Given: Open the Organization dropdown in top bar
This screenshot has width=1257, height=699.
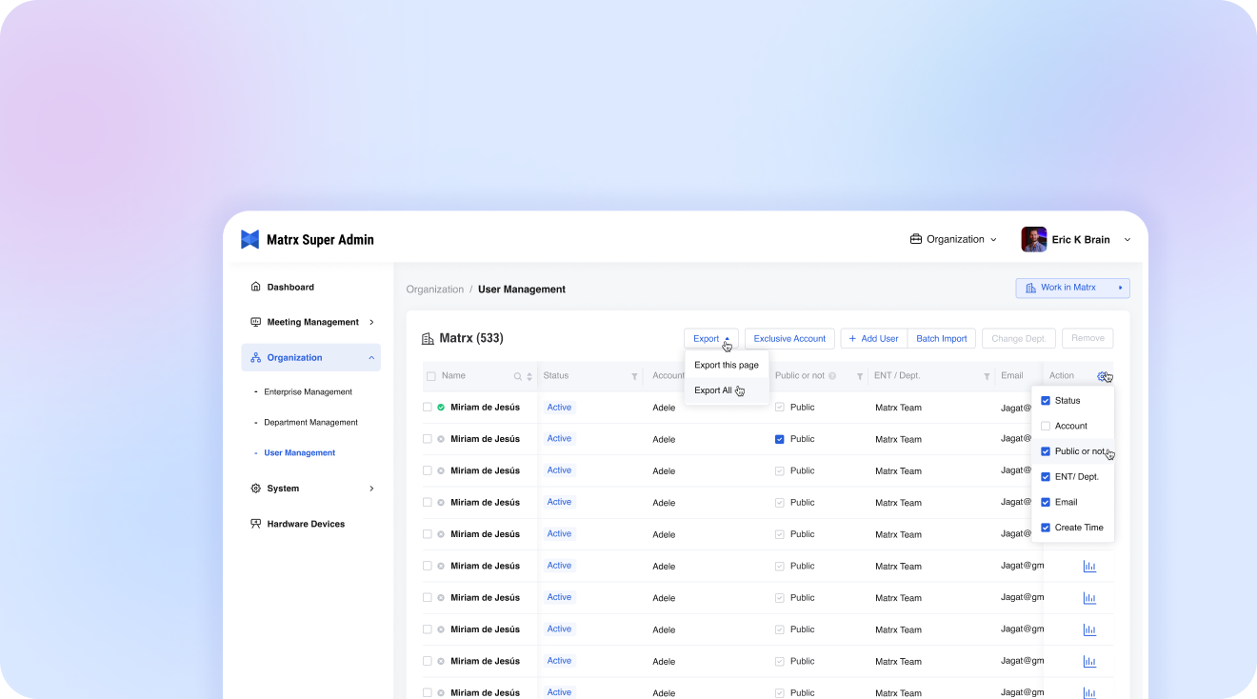Looking at the screenshot, I should pyautogui.click(x=953, y=240).
